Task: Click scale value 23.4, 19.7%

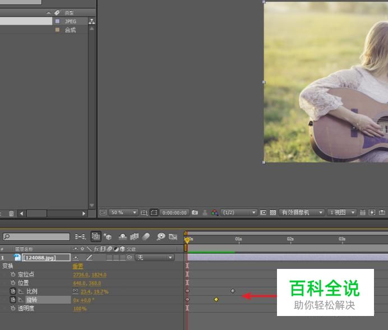Action: pyautogui.click(x=94, y=292)
